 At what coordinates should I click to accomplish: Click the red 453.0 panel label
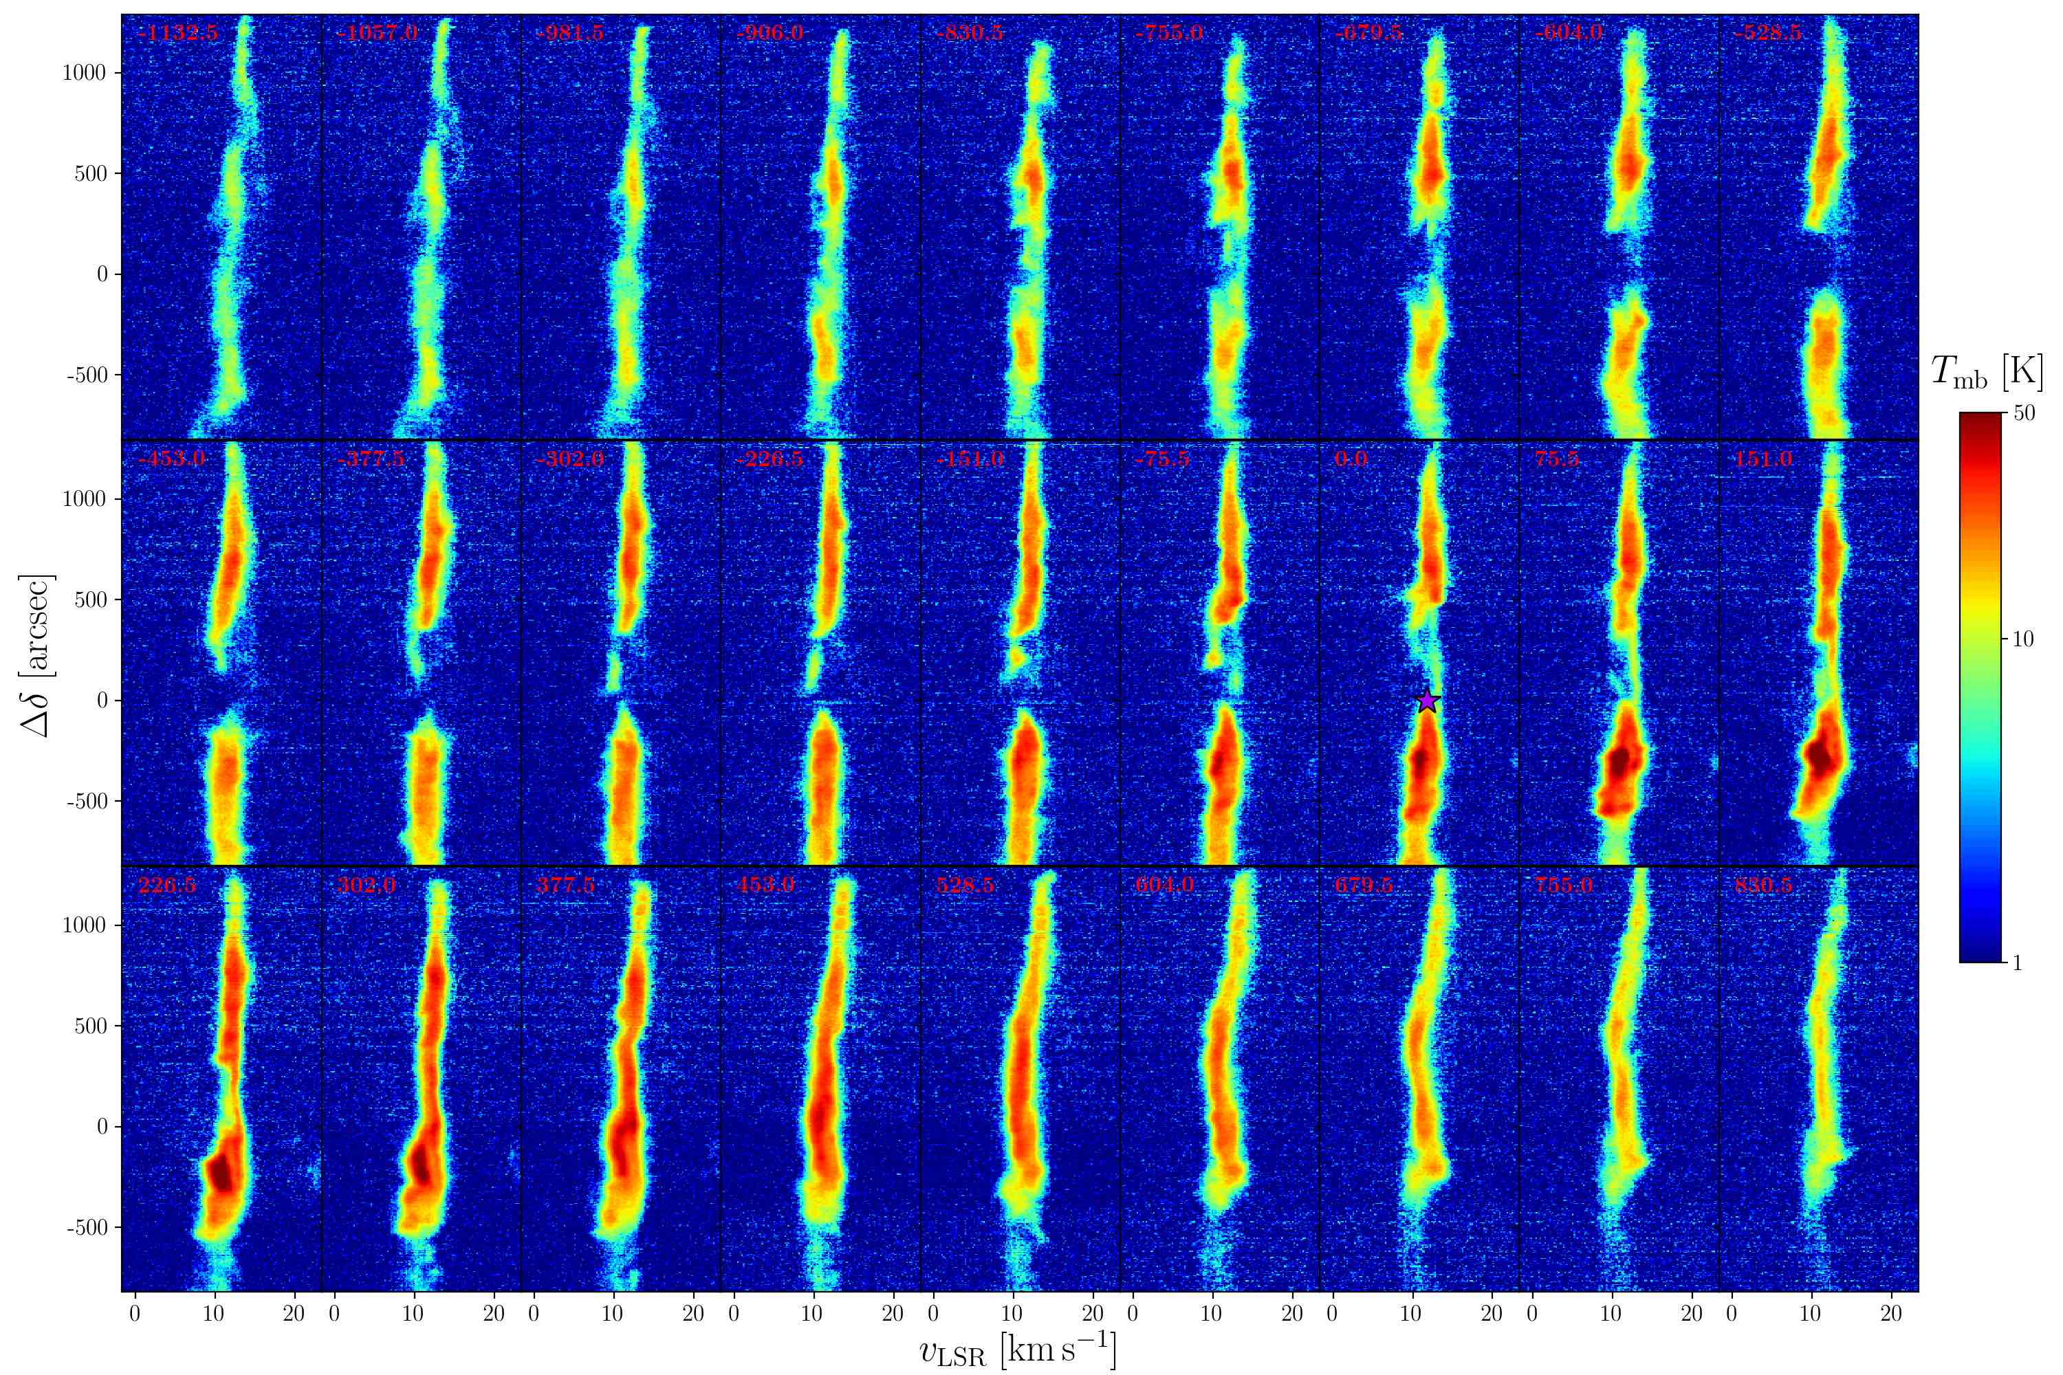coord(765,885)
